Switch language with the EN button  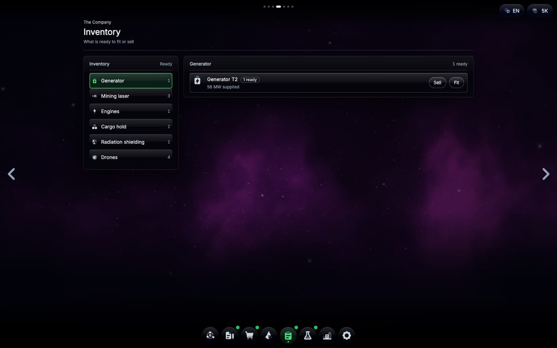512,11
